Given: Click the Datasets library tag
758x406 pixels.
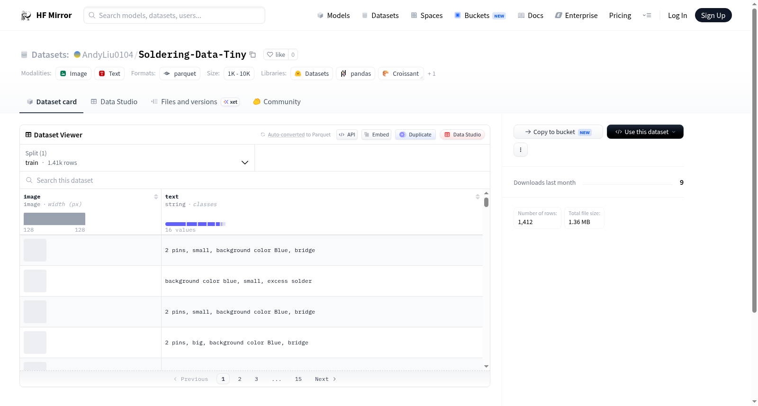Looking at the screenshot, I should [312, 73].
